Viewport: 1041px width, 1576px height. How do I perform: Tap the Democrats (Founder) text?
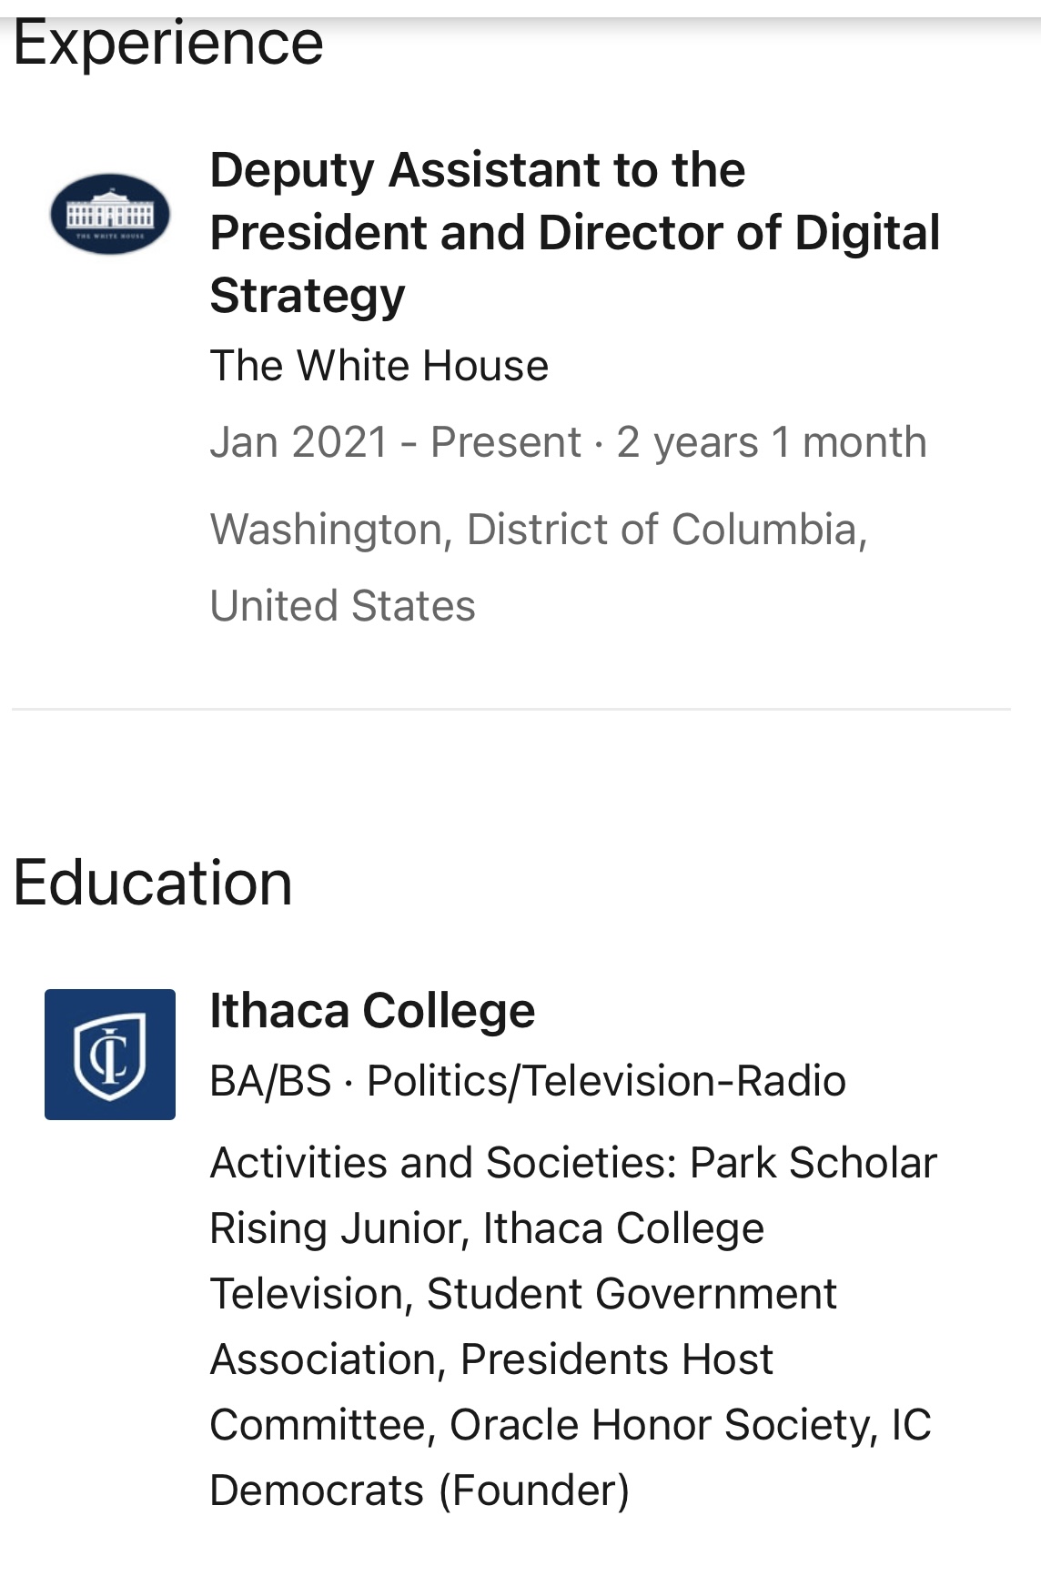click(419, 1490)
